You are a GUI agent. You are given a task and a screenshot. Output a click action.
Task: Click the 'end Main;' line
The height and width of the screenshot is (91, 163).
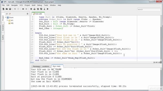(x=41, y=60)
